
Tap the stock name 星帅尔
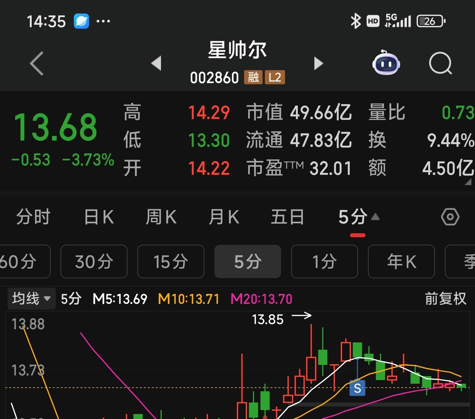[237, 50]
